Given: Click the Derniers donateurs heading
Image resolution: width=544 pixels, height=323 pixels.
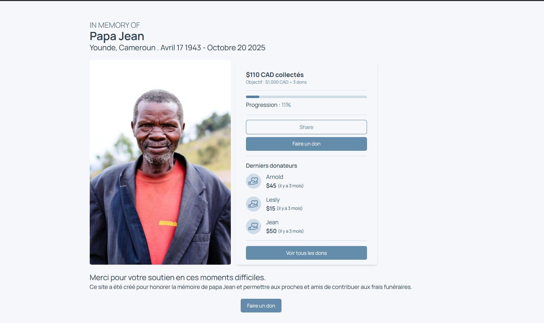Looking at the screenshot, I should (x=271, y=166).
